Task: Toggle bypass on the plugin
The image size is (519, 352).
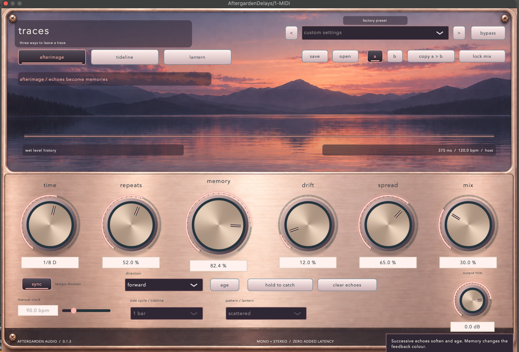Action: click(x=488, y=33)
